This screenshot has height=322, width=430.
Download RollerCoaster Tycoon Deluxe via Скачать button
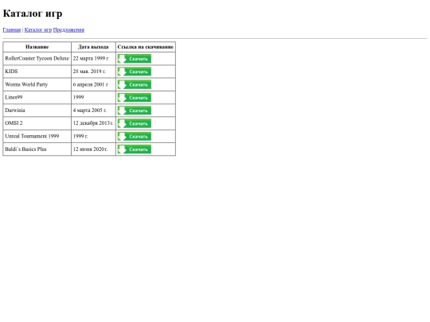[135, 59]
